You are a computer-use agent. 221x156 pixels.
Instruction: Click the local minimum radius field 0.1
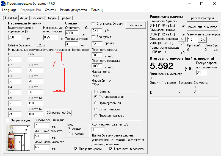(x=201, y=73)
